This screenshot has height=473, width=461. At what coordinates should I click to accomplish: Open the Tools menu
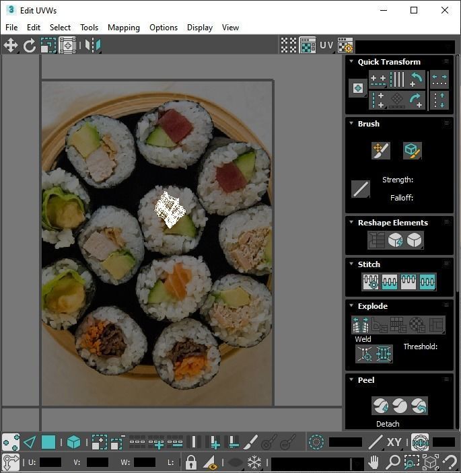click(89, 28)
